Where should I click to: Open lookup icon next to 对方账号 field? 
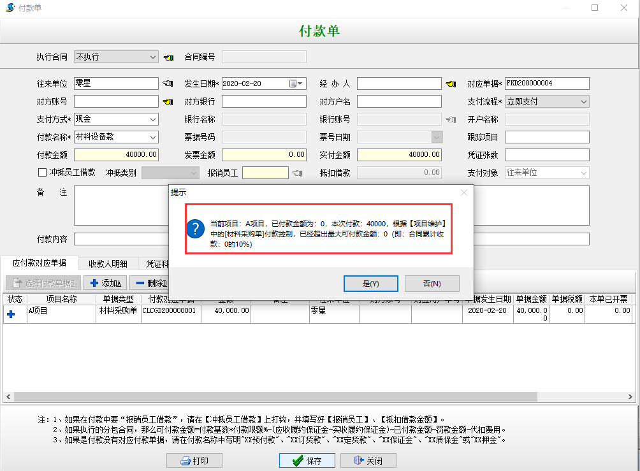coord(168,101)
